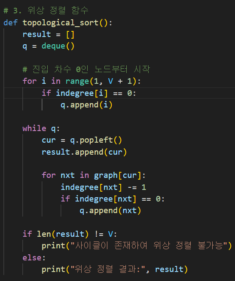235x281 pixels.
Task: Click the string '사이클이 존재하여 위상 정렬 불가능'
Action: tap(149, 245)
